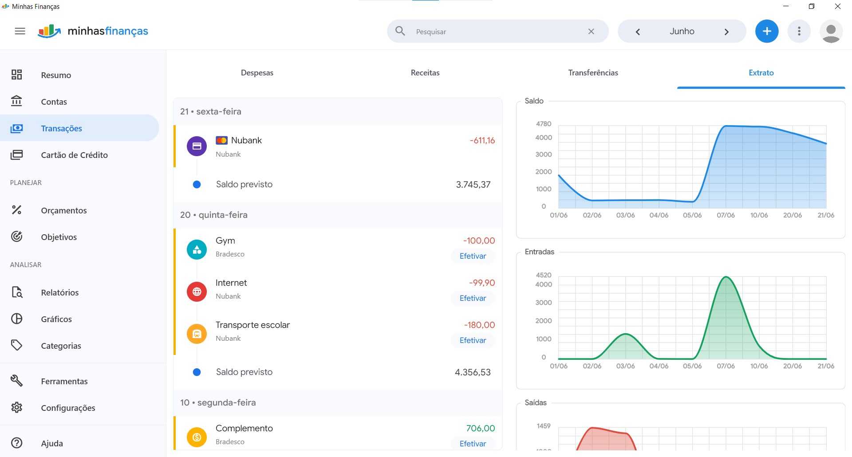The image size is (852, 457).
Task: Clear the search field with the X
Action: click(x=591, y=31)
